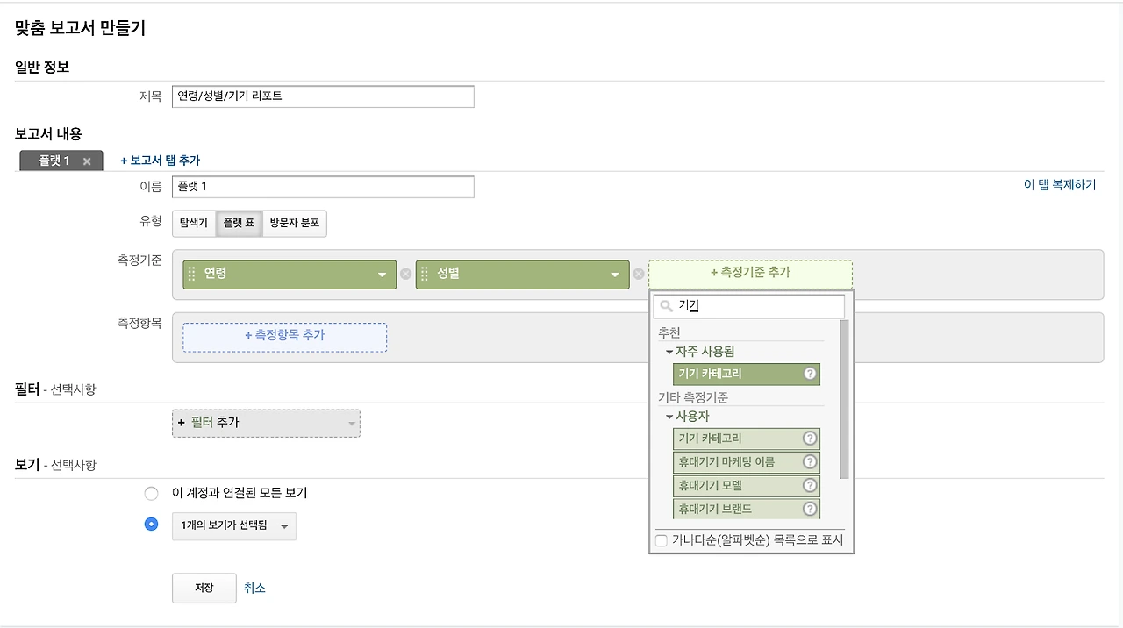Close the 플랫 1 tab with its x

tap(87, 161)
